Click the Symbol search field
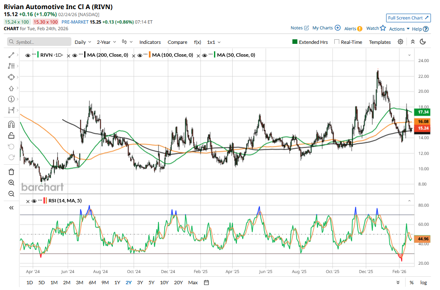Image resolution: width=440 pixels, height=290 pixels. [39, 42]
